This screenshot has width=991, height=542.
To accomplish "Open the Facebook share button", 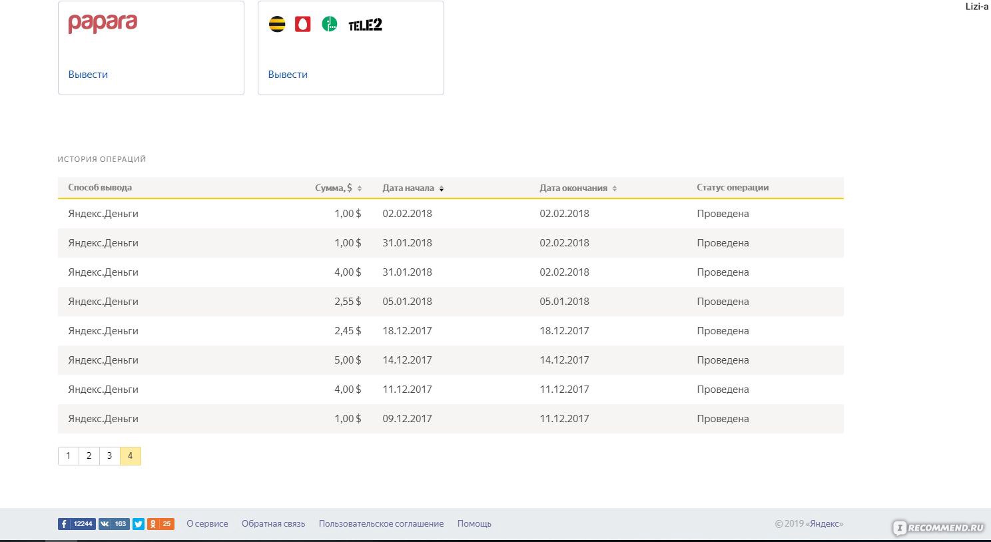I will tap(77, 524).
